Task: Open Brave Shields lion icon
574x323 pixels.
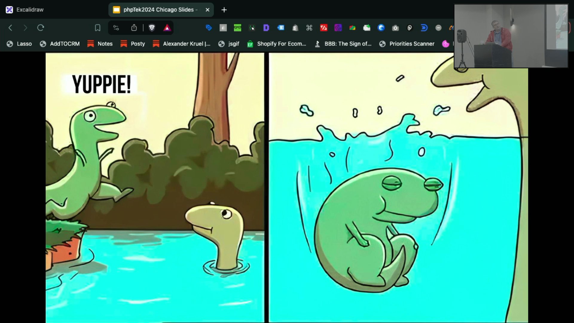Action: point(152,28)
